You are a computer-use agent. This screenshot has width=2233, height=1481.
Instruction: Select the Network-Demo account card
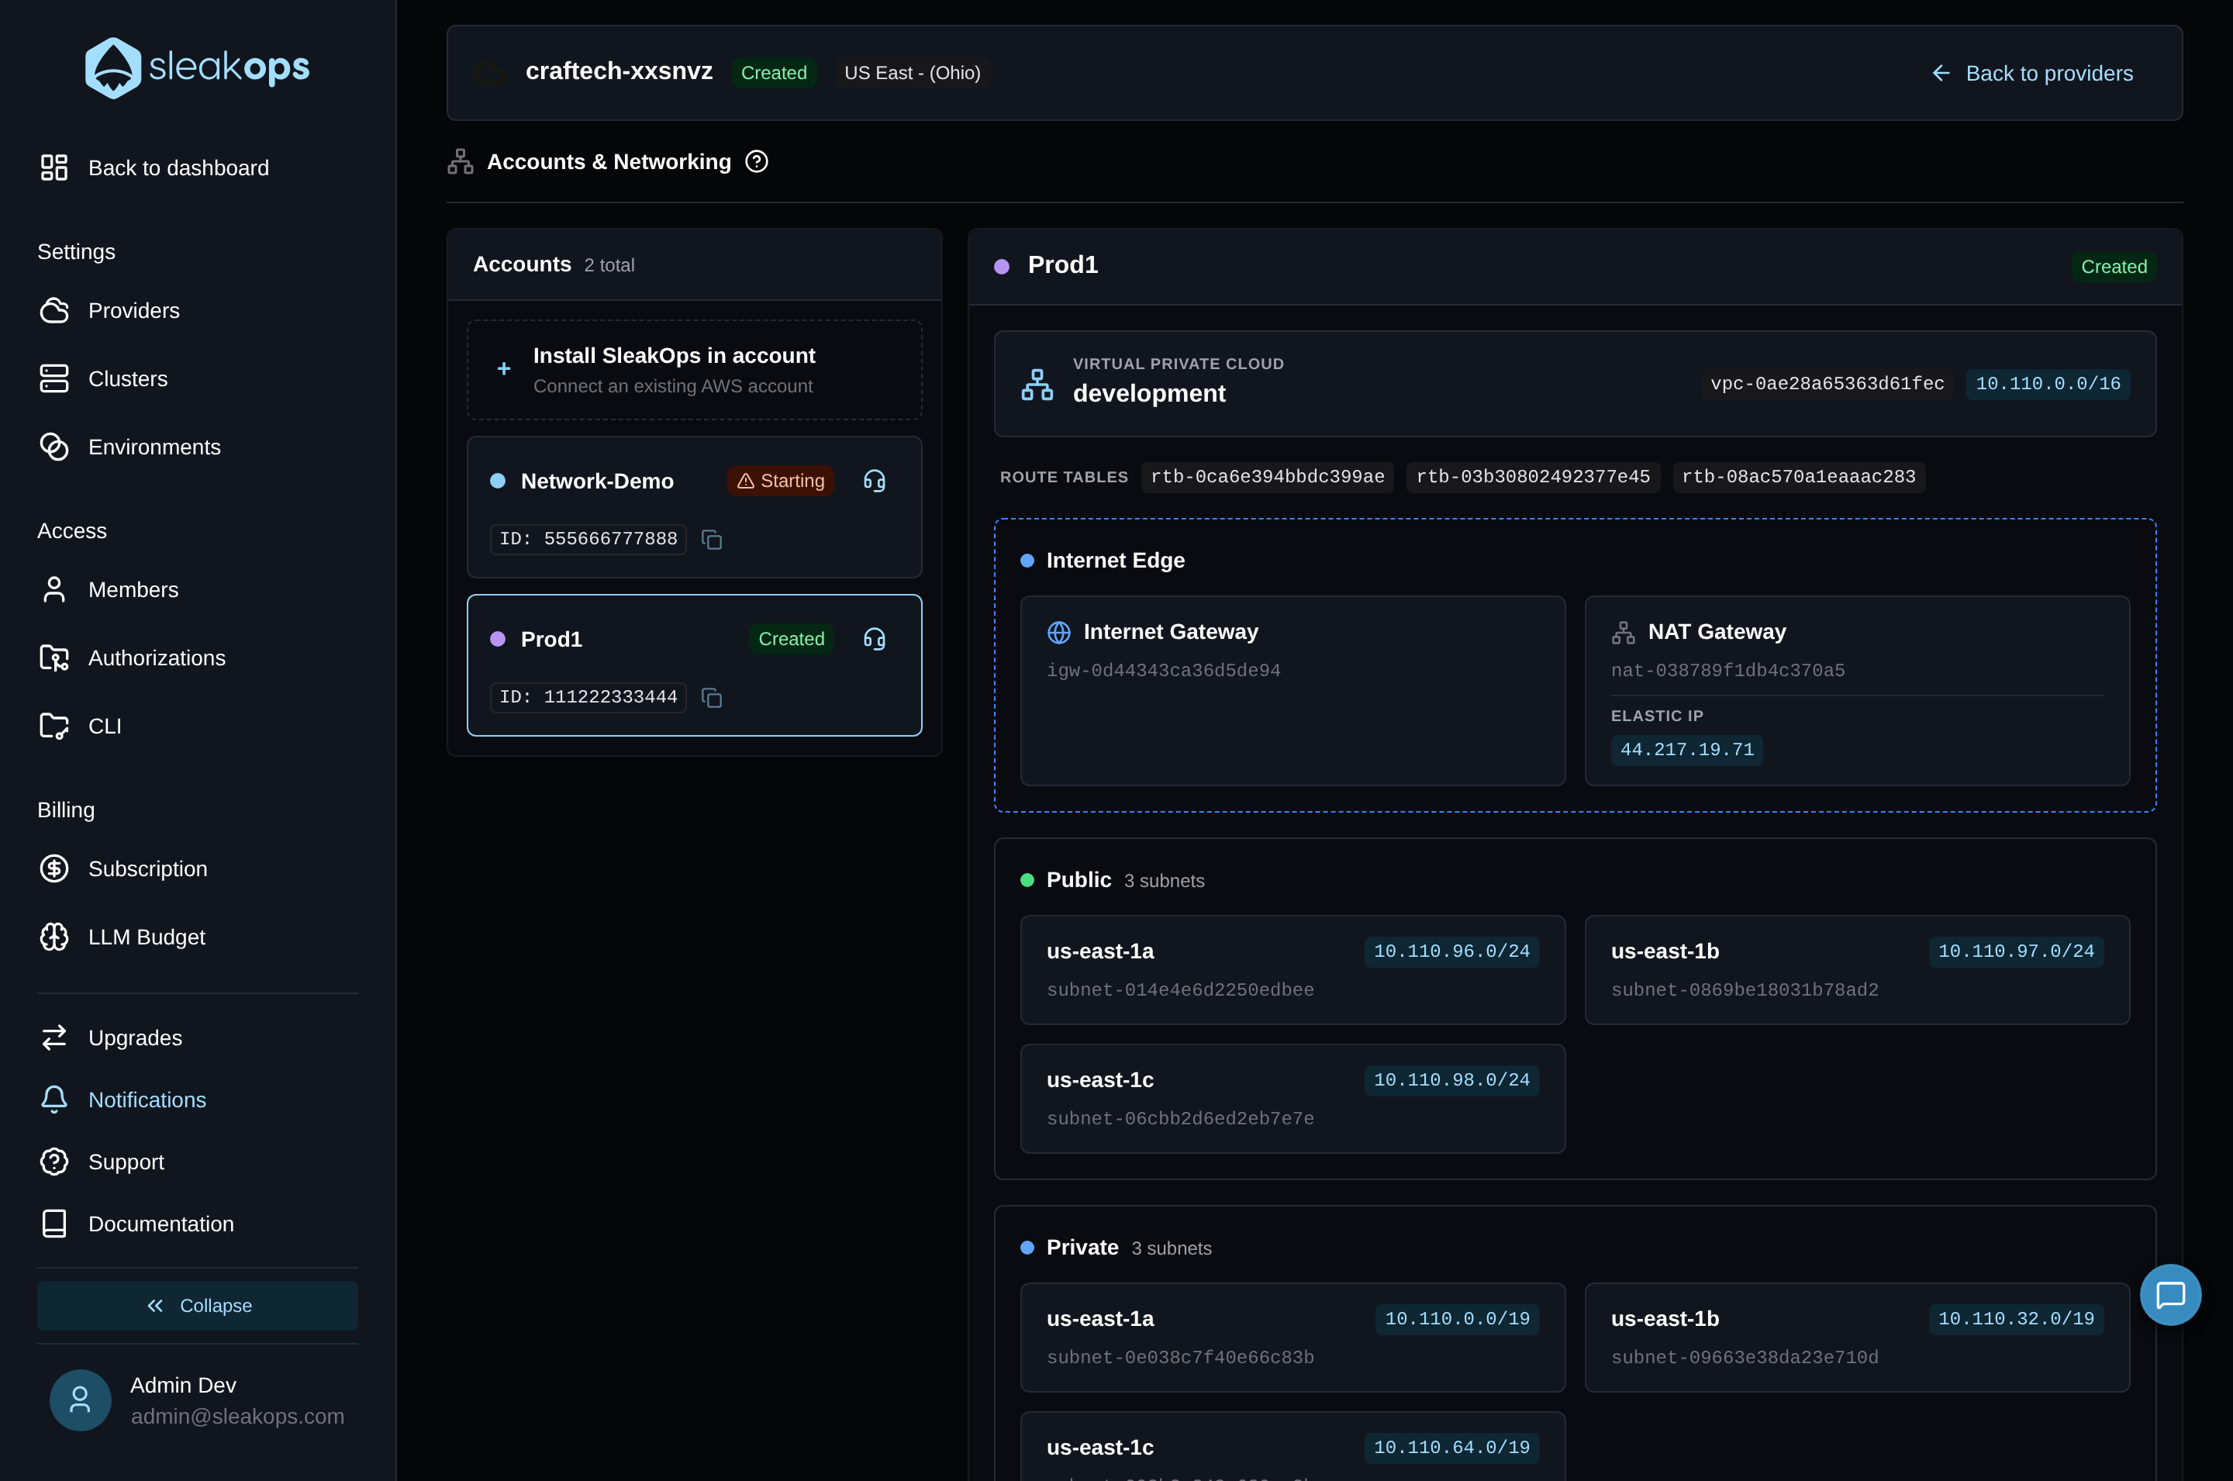point(694,507)
